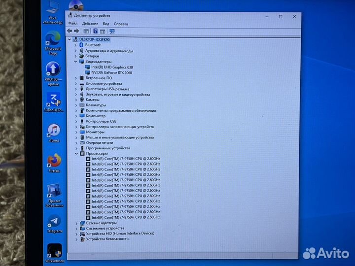Expand the Bluetooth node
The width and height of the screenshot is (355, 266).
pos(75,45)
